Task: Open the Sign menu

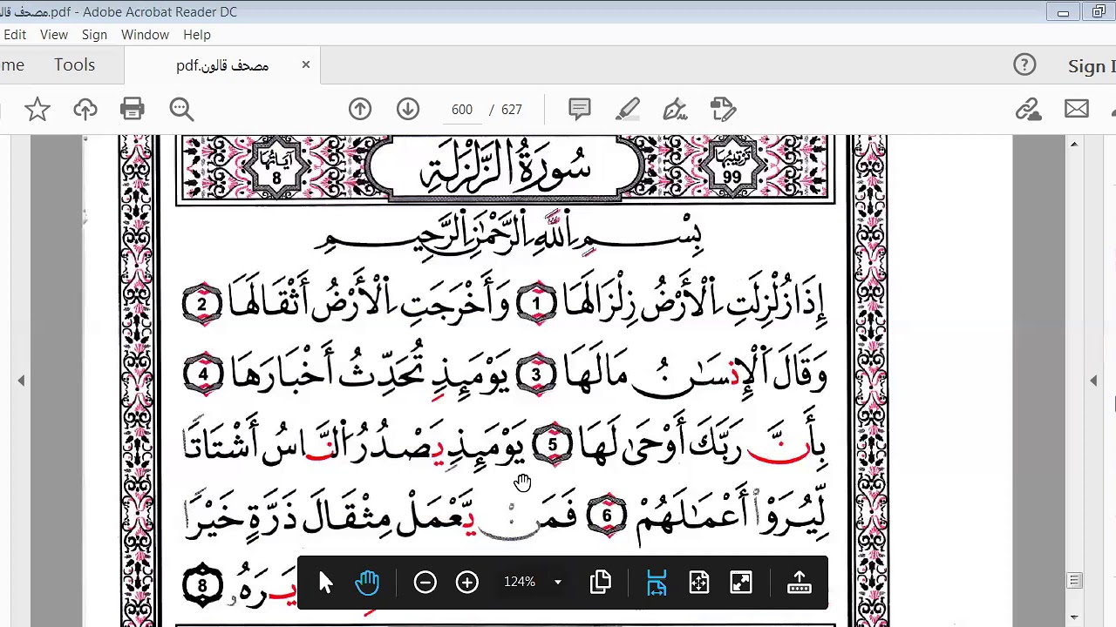Action: coord(94,35)
